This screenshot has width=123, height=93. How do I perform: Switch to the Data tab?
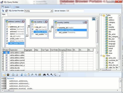[x=16, y=7]
